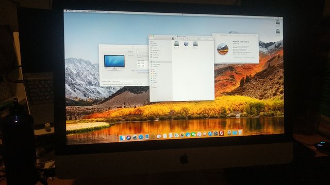Open the Trash in the Dock
This screenshot has width=330, height=185.
tap(240, 133)
